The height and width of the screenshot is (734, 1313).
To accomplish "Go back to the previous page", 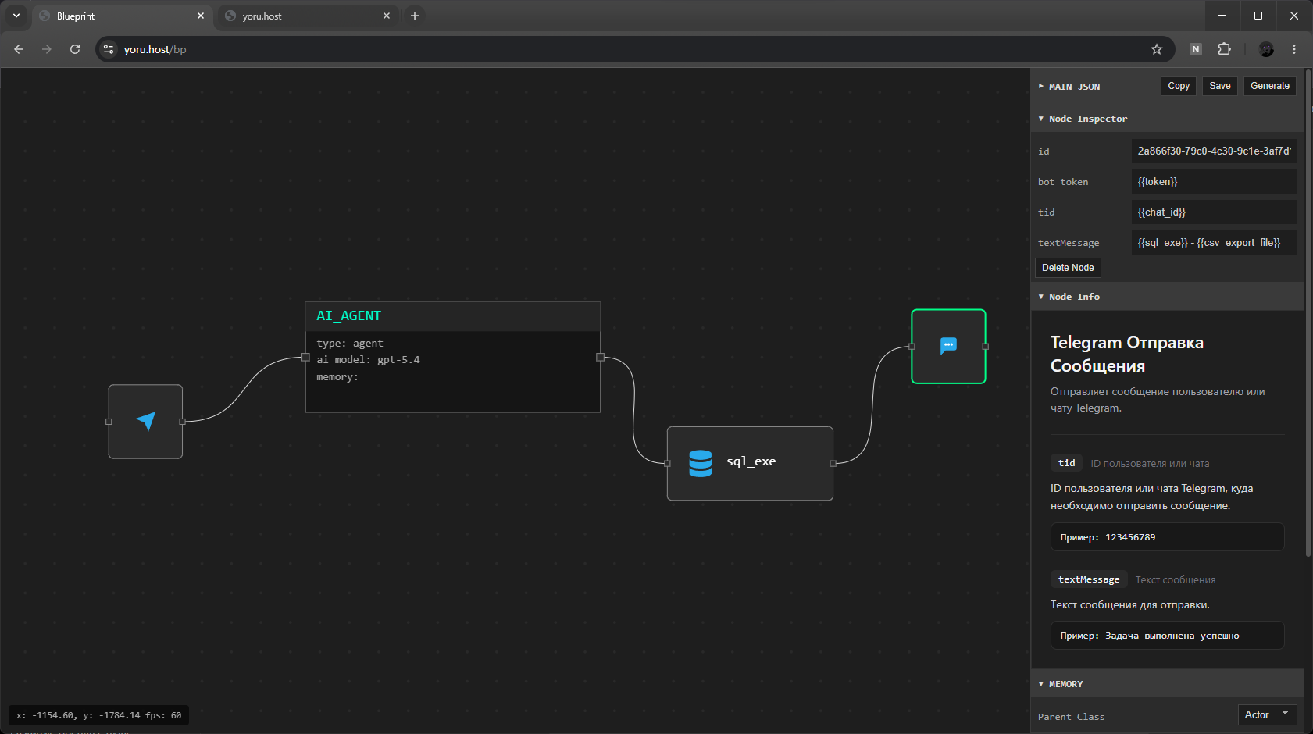I will coord(19,49).
